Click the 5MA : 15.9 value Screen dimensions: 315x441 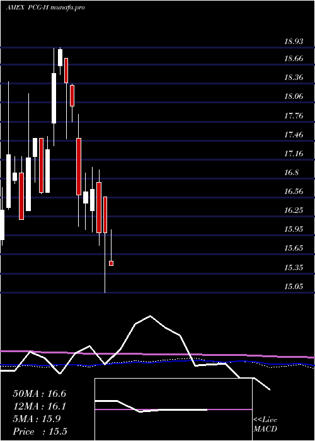(37, 419)
